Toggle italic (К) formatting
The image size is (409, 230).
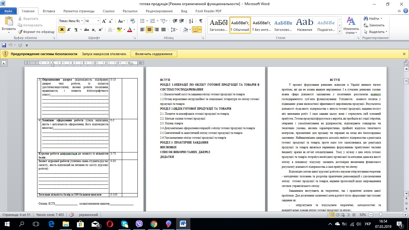[x=69, y=30]
